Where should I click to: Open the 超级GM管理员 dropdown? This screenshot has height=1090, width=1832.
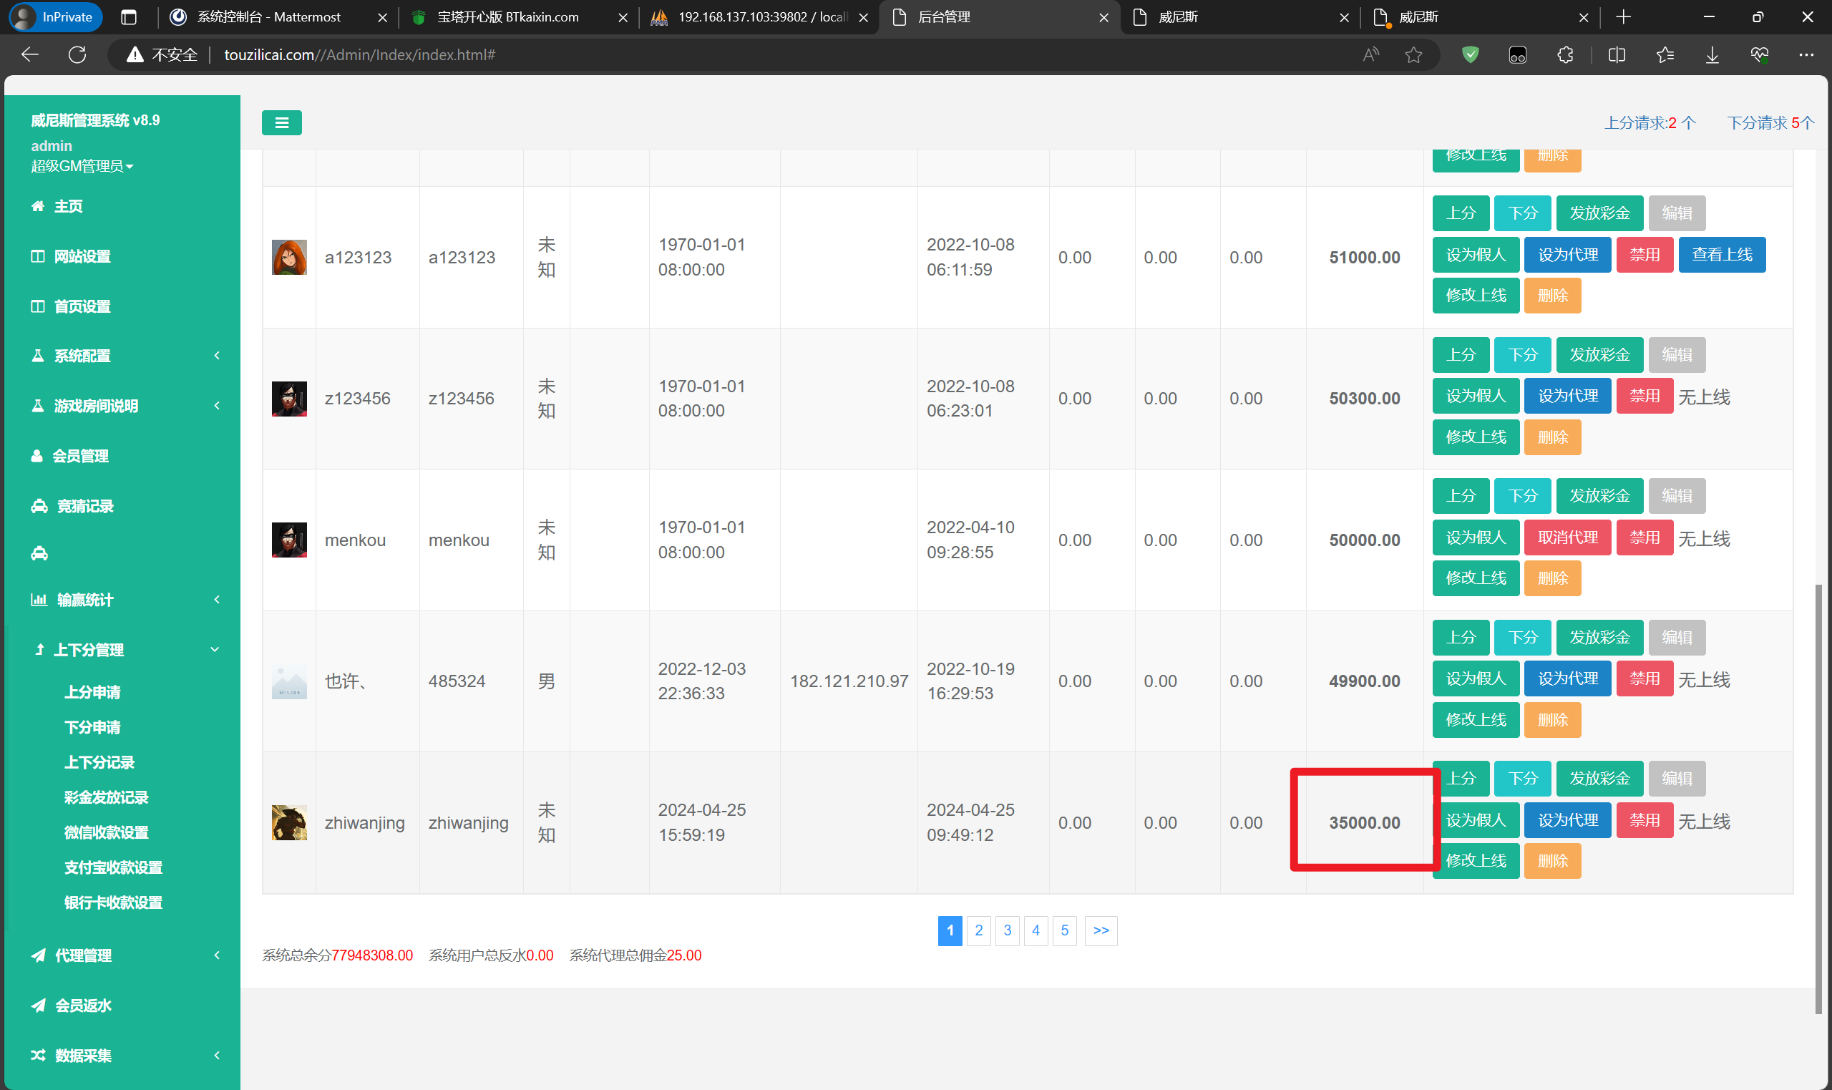82,166
